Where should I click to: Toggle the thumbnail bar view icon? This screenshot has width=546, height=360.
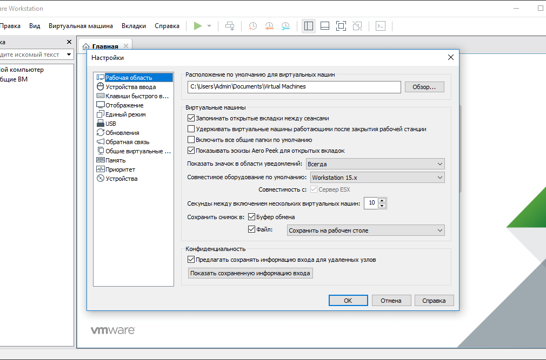coord(325,26)
